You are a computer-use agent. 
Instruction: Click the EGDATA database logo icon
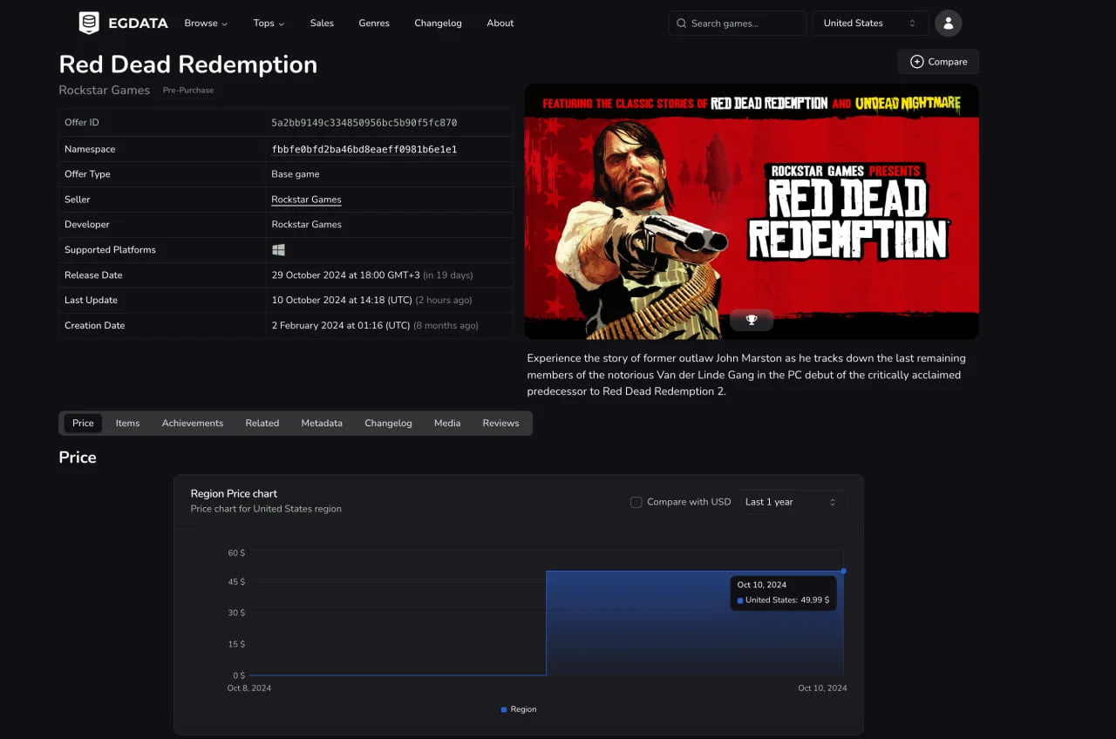click(89, 24)
